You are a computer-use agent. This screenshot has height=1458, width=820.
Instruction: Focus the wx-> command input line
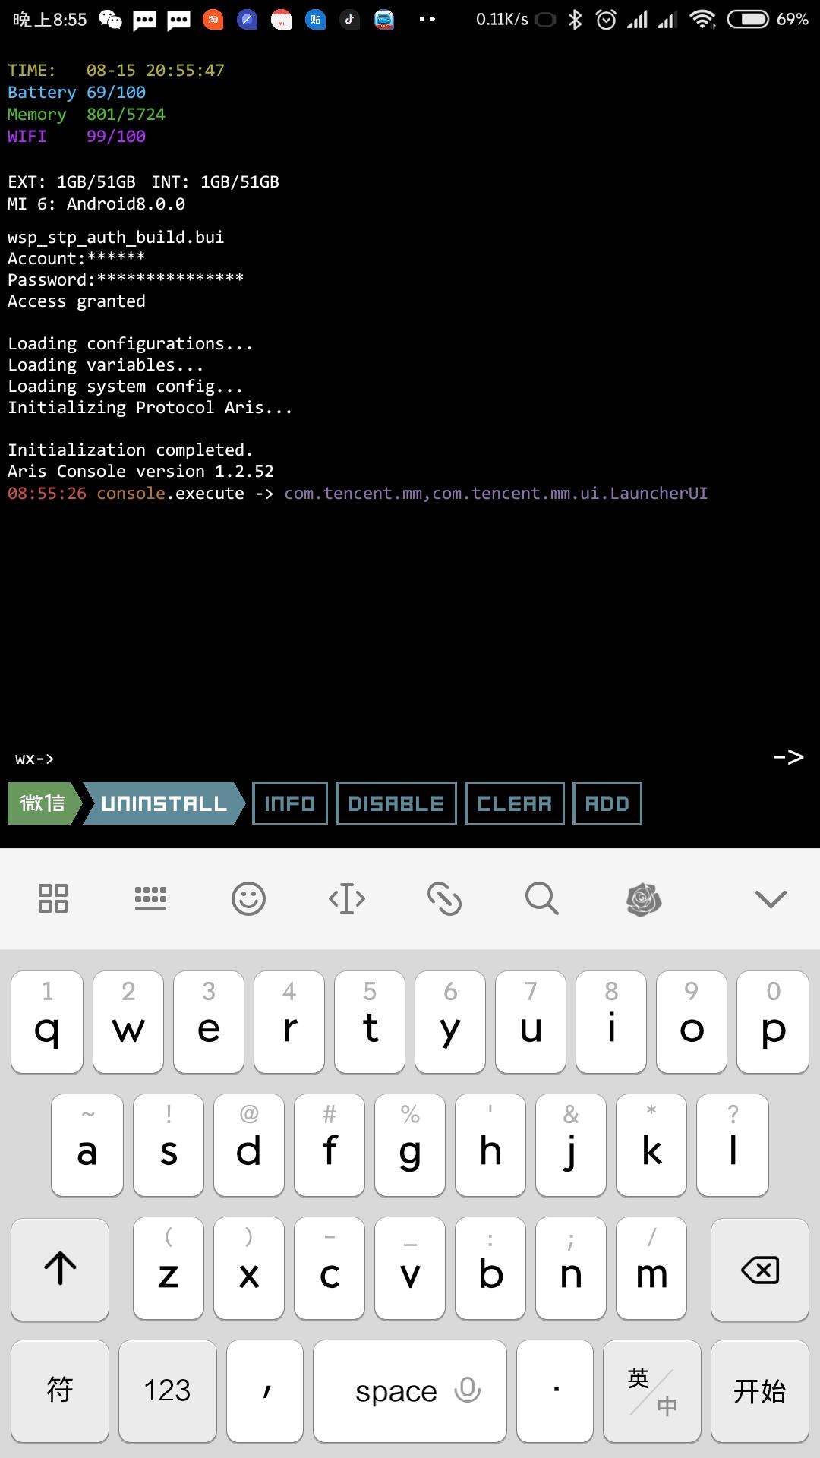pyautogui.click(x=387, y=759)
